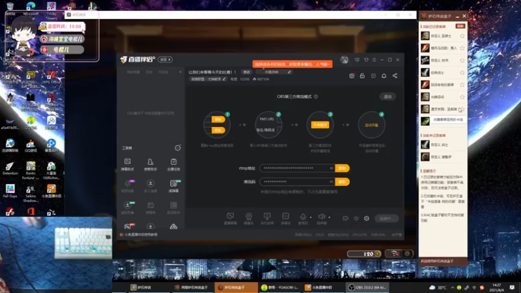Expand the microphone options arrow

311,217
